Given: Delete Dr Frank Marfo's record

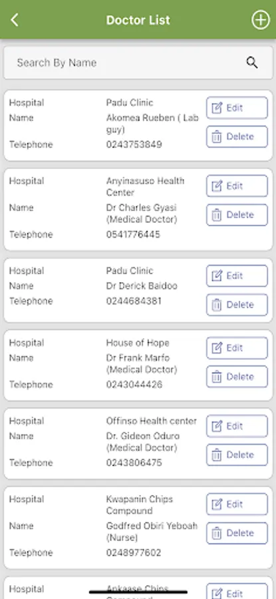Looking at the screenshot, I should point(237,377).
